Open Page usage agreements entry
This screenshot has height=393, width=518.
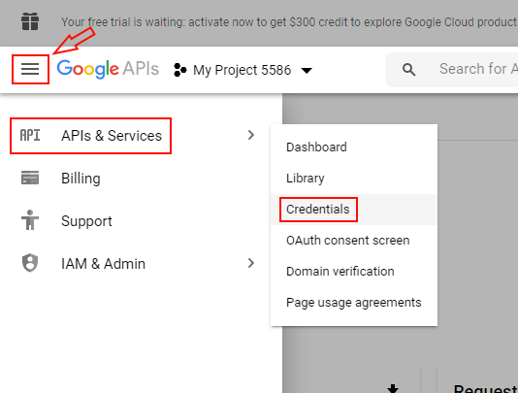(354, 303)
